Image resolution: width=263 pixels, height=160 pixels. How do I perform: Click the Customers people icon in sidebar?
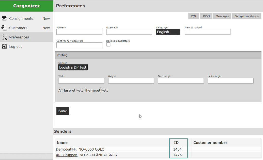4,28
